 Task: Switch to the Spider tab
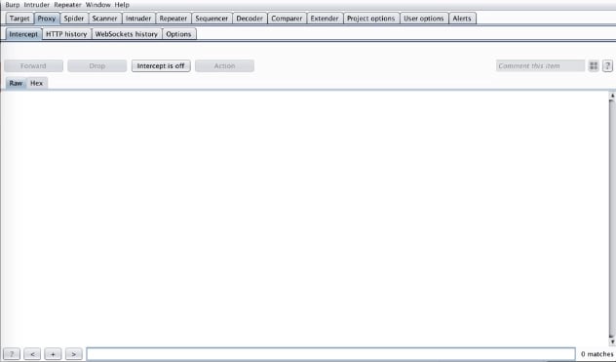pyautogui.click(x=74, y=19)
